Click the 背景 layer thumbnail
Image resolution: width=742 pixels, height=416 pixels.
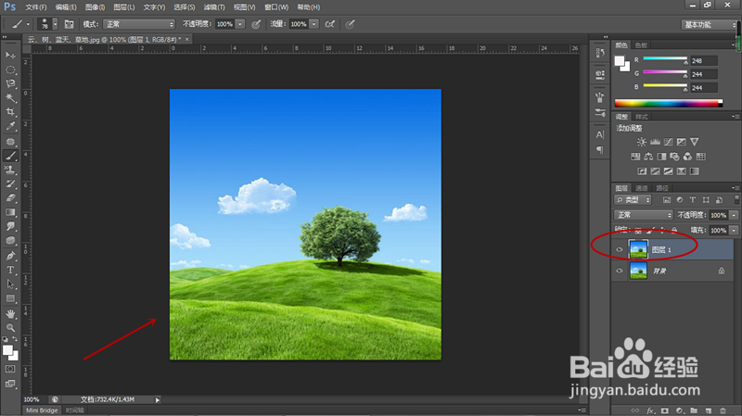pyautogui.click(x=638, y=271)
